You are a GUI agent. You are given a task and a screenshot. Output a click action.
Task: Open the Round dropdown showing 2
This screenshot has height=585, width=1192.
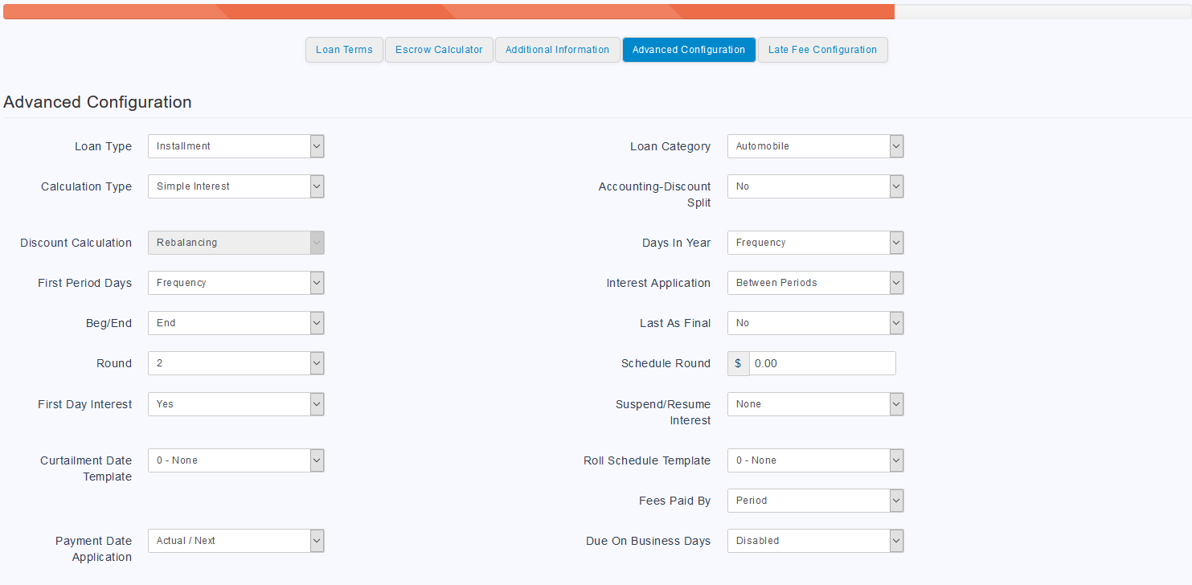[x=236, y=363]
